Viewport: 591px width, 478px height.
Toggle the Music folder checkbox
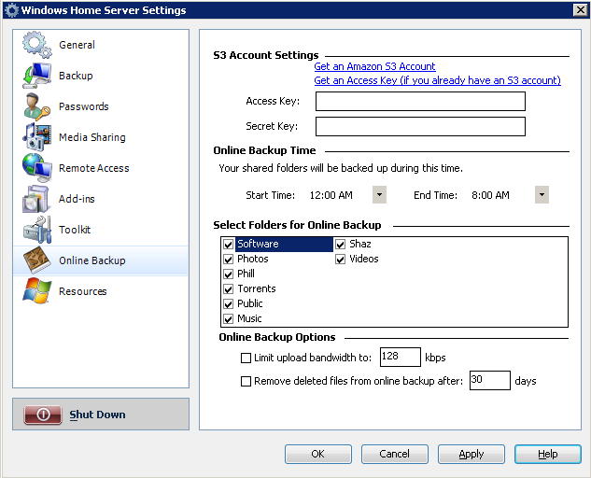pyautogui.click(x=228, y=319)
